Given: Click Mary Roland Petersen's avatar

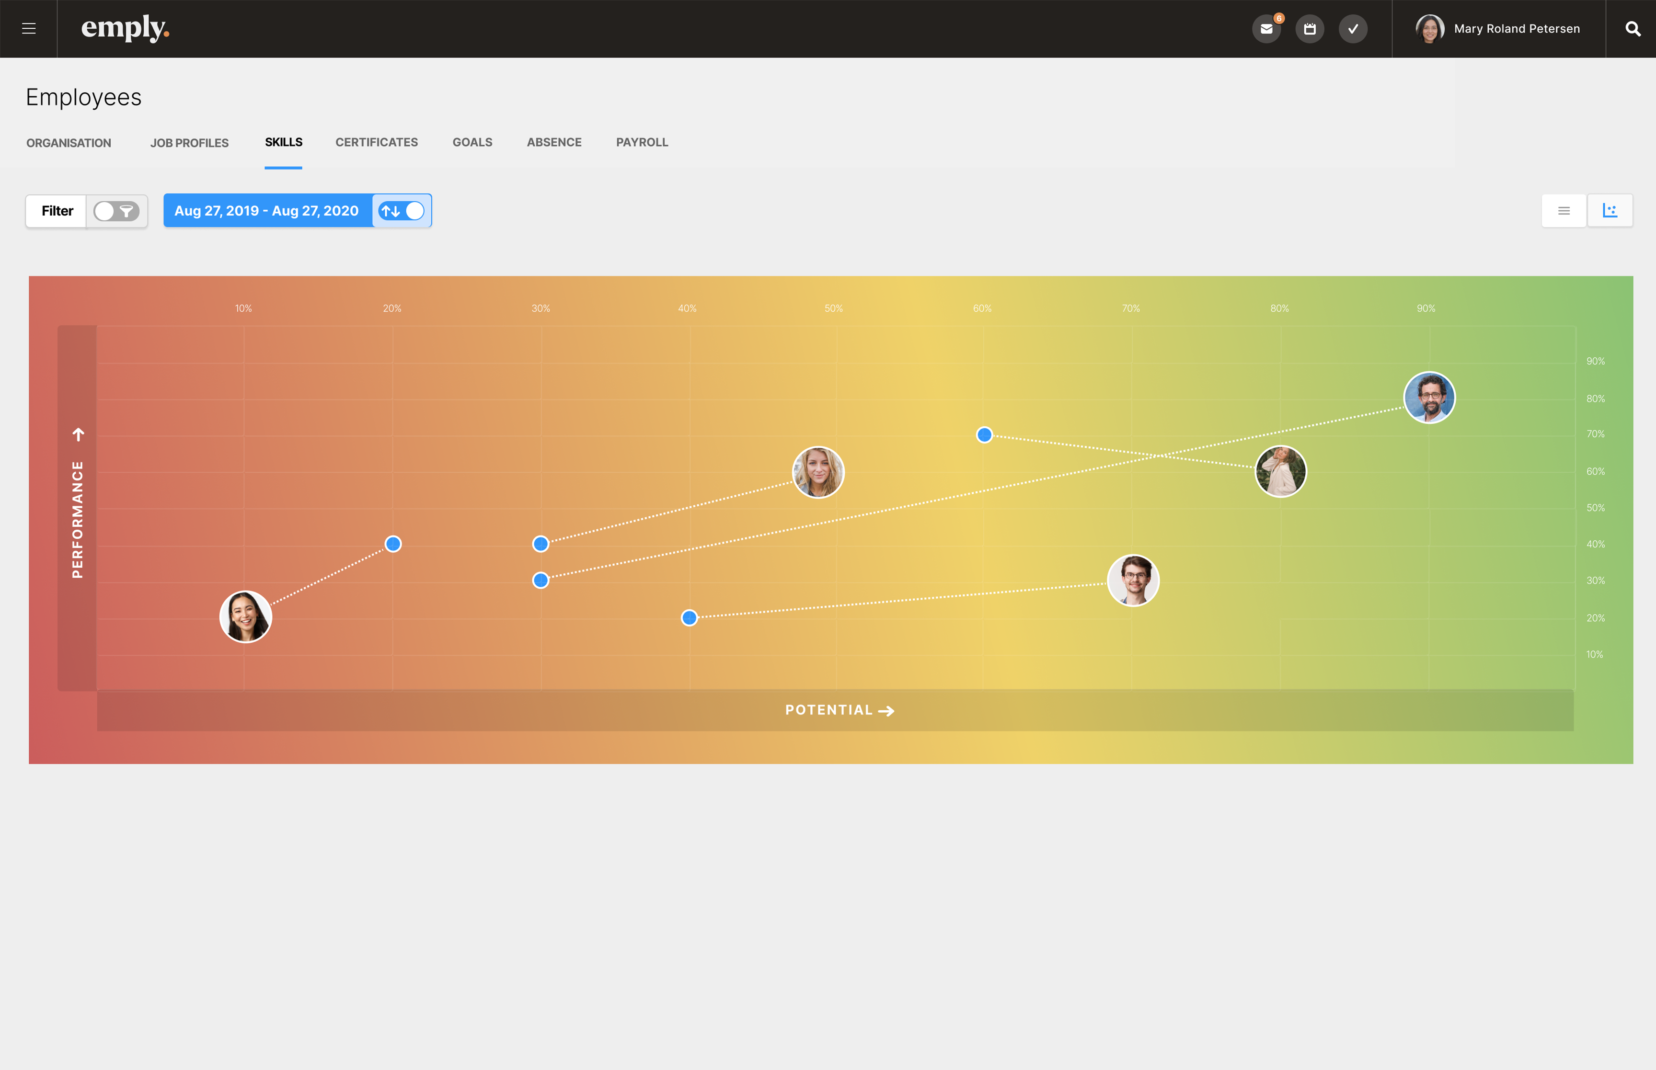Looking at the screenshot, I should (x=1430, y=29).
